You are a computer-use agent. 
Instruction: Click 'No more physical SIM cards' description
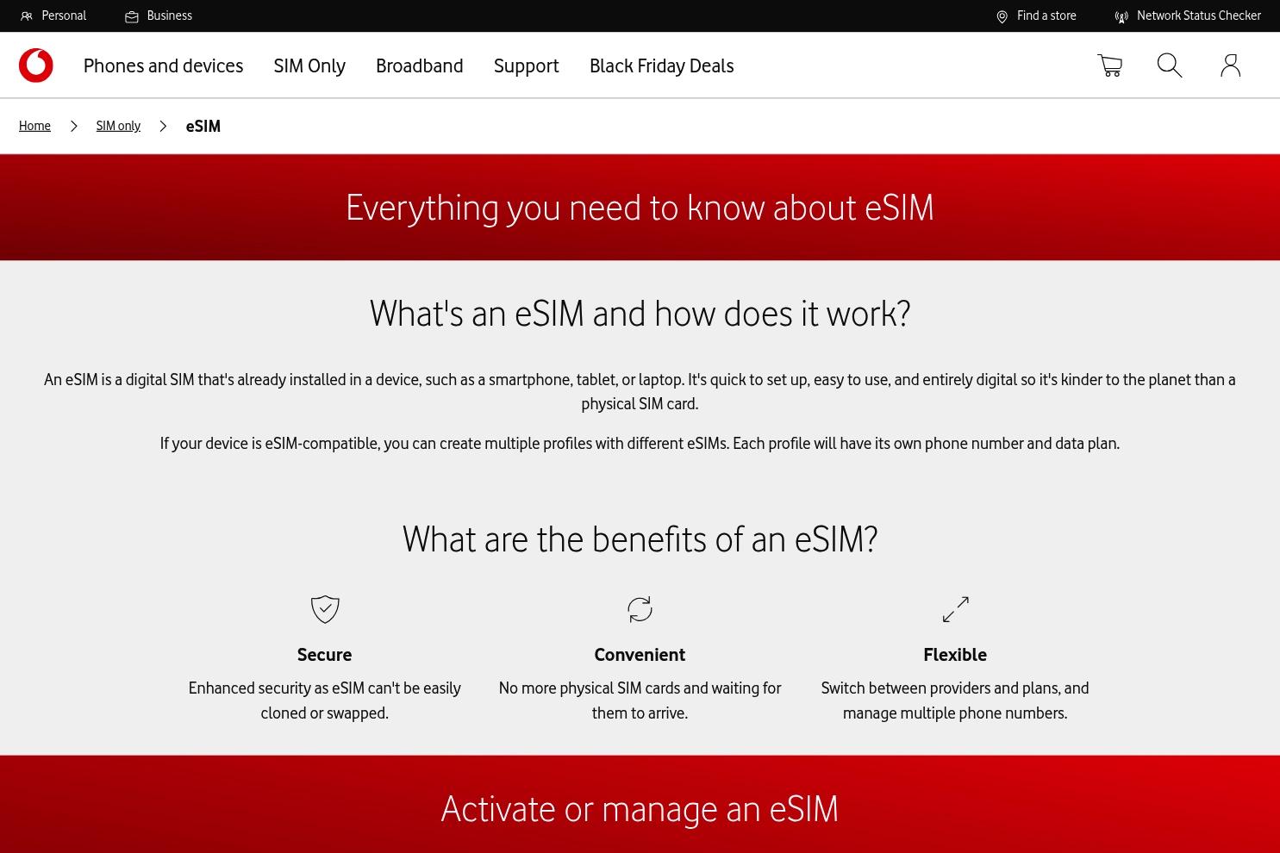tap(640, 700)
